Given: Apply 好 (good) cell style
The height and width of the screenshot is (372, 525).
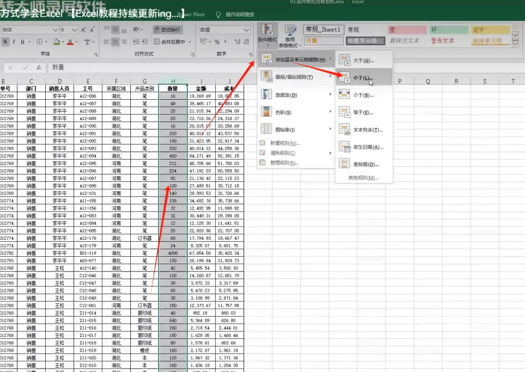Looking at the screenshot, I should tap(449, 30).
